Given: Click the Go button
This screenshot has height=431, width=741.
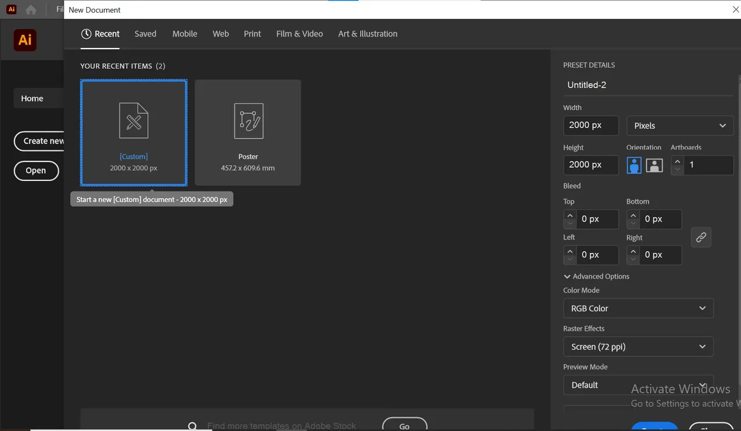Looking at the screenshot, I should 405,425.
